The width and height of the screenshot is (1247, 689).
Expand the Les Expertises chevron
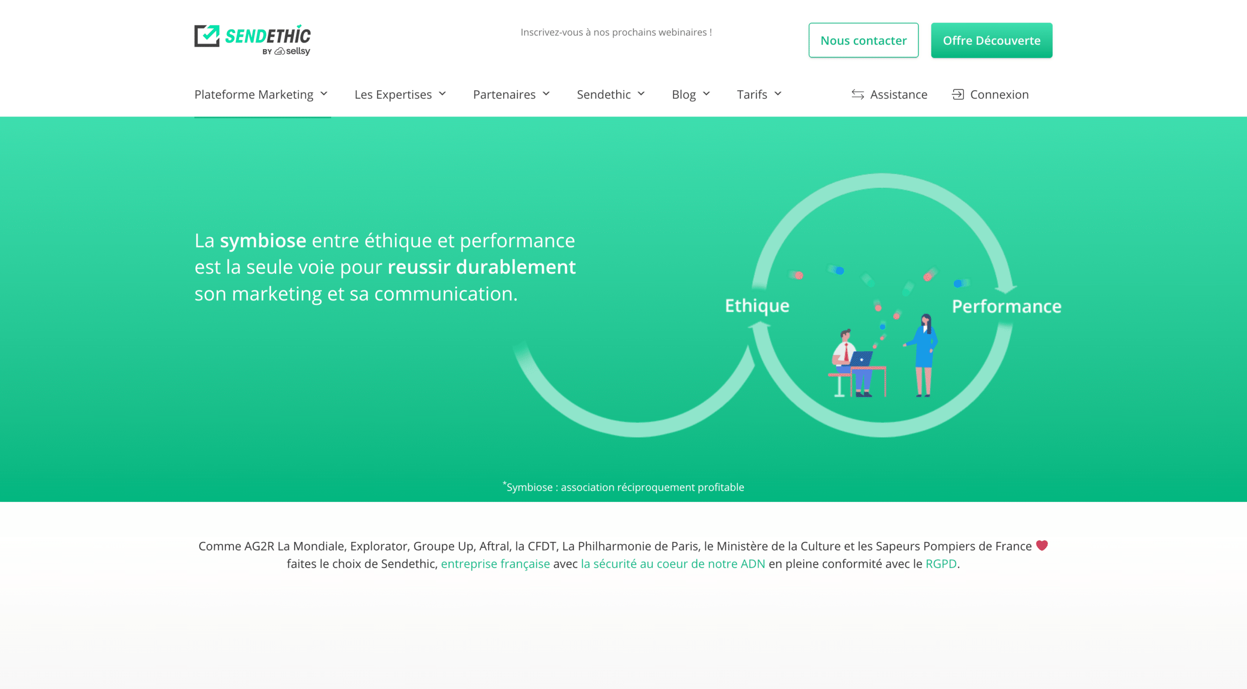pos(442,94)
